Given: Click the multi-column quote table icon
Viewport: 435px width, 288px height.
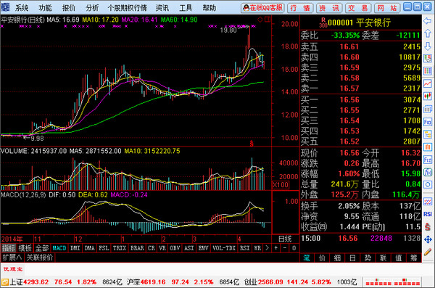Looking at the screenshot, I should (x=428, y=71).
